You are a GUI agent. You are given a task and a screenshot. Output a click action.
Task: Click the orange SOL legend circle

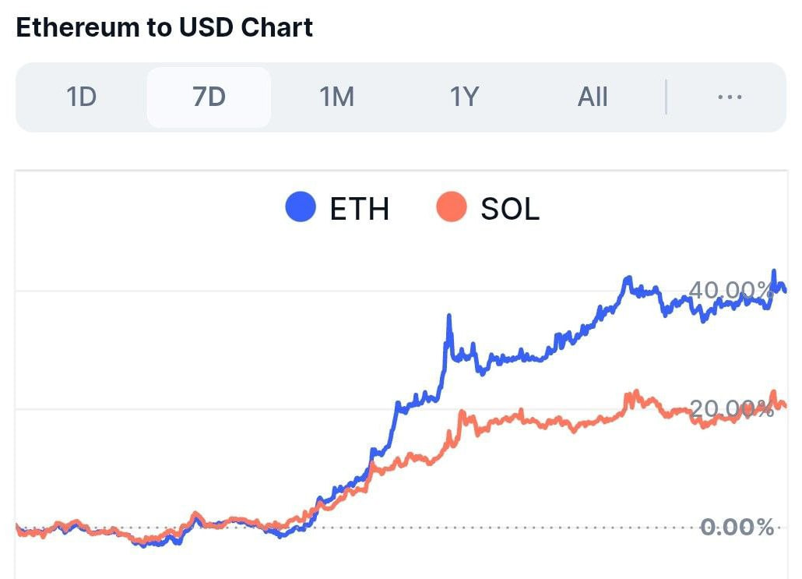[451, 207]
